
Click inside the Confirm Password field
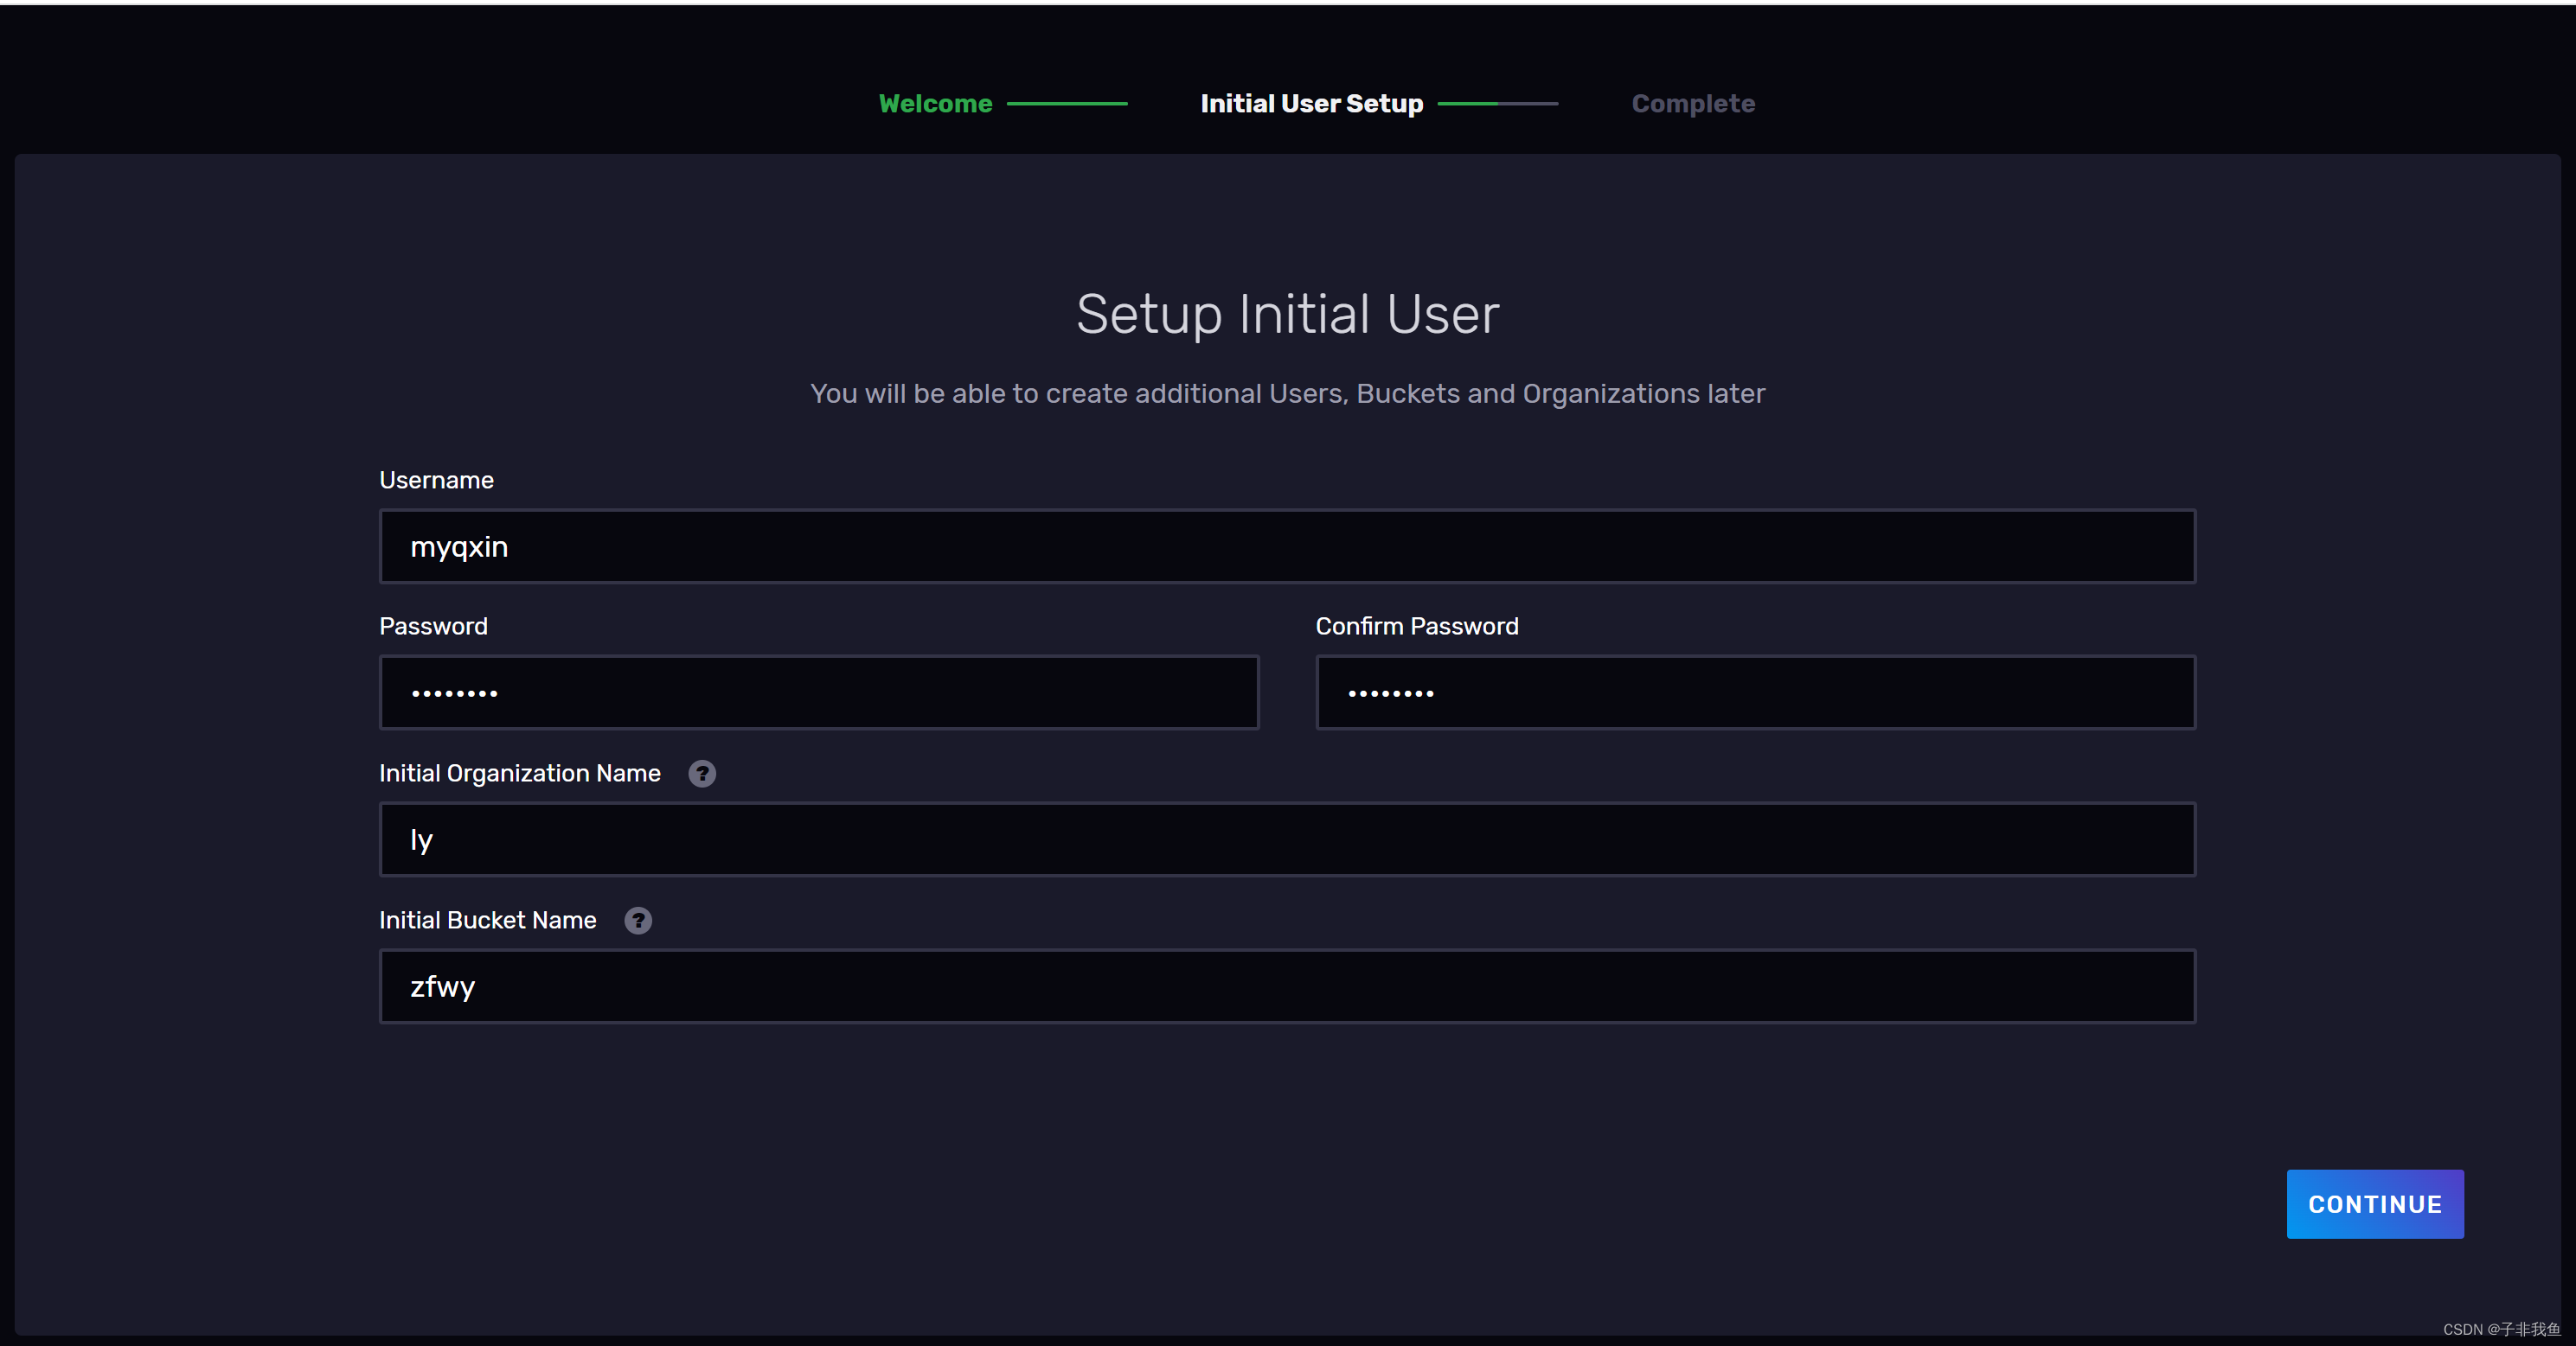[1754, 692]
